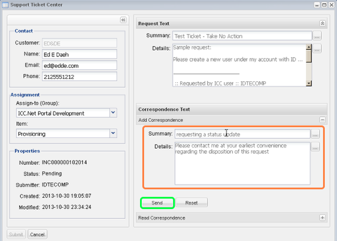
Task: Click Created date 2013-10-30 19:05:07
Action: [x=67, y=196]
